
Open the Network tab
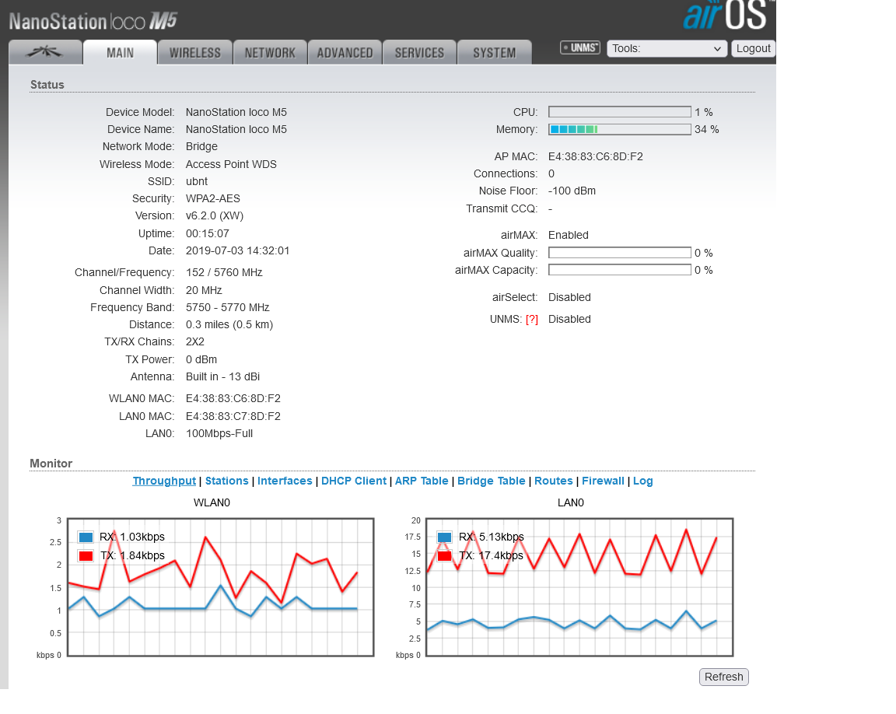coord(270,53)
